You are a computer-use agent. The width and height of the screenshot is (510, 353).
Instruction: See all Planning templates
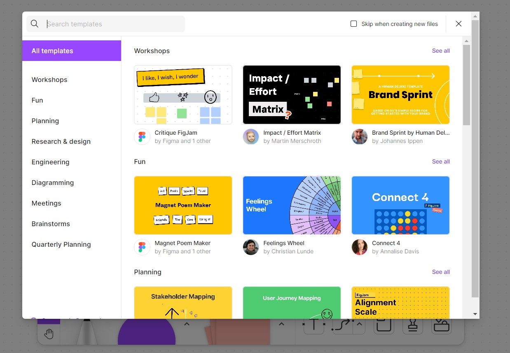[441, 272]
